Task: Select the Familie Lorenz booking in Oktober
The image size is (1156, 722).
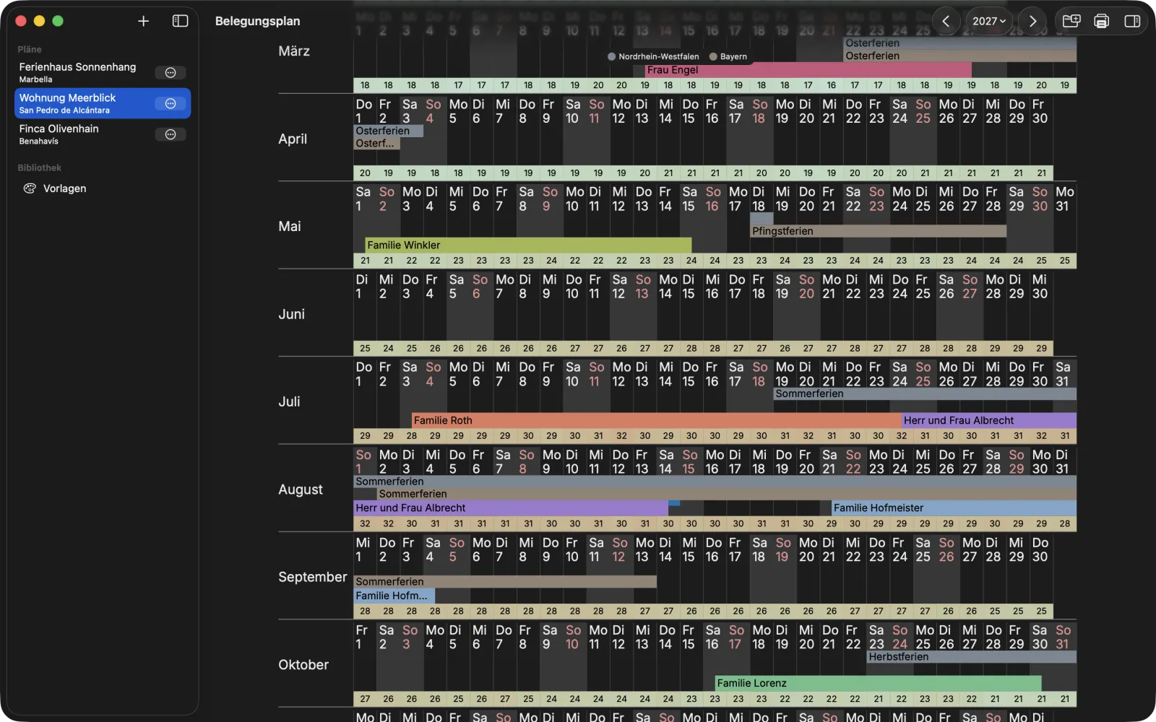Action: [x=878, y=683]
